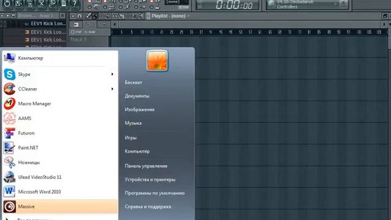Open the Deckadance Controllers hint panel dropdown
The image size is (391, 220).
pos(336,4)
